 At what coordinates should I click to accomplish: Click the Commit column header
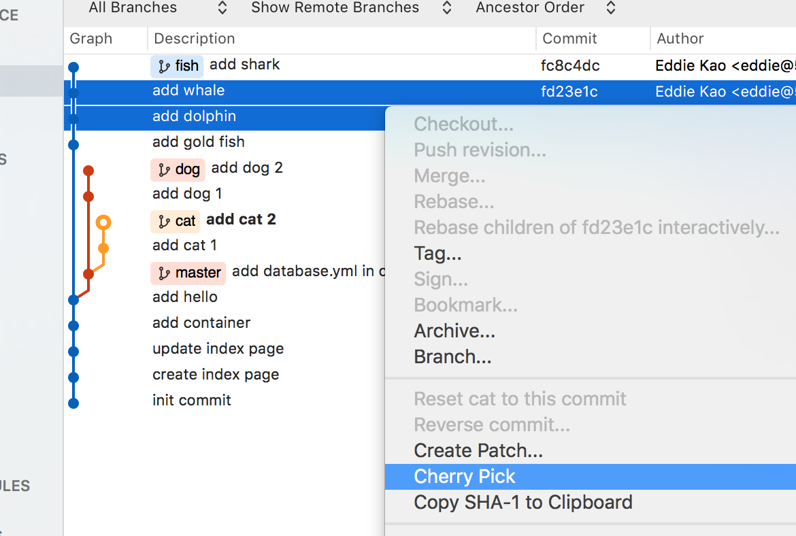(x=569, y=39)
